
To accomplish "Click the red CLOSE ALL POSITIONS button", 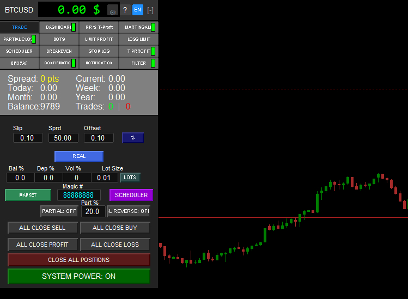I will (79, 260).
